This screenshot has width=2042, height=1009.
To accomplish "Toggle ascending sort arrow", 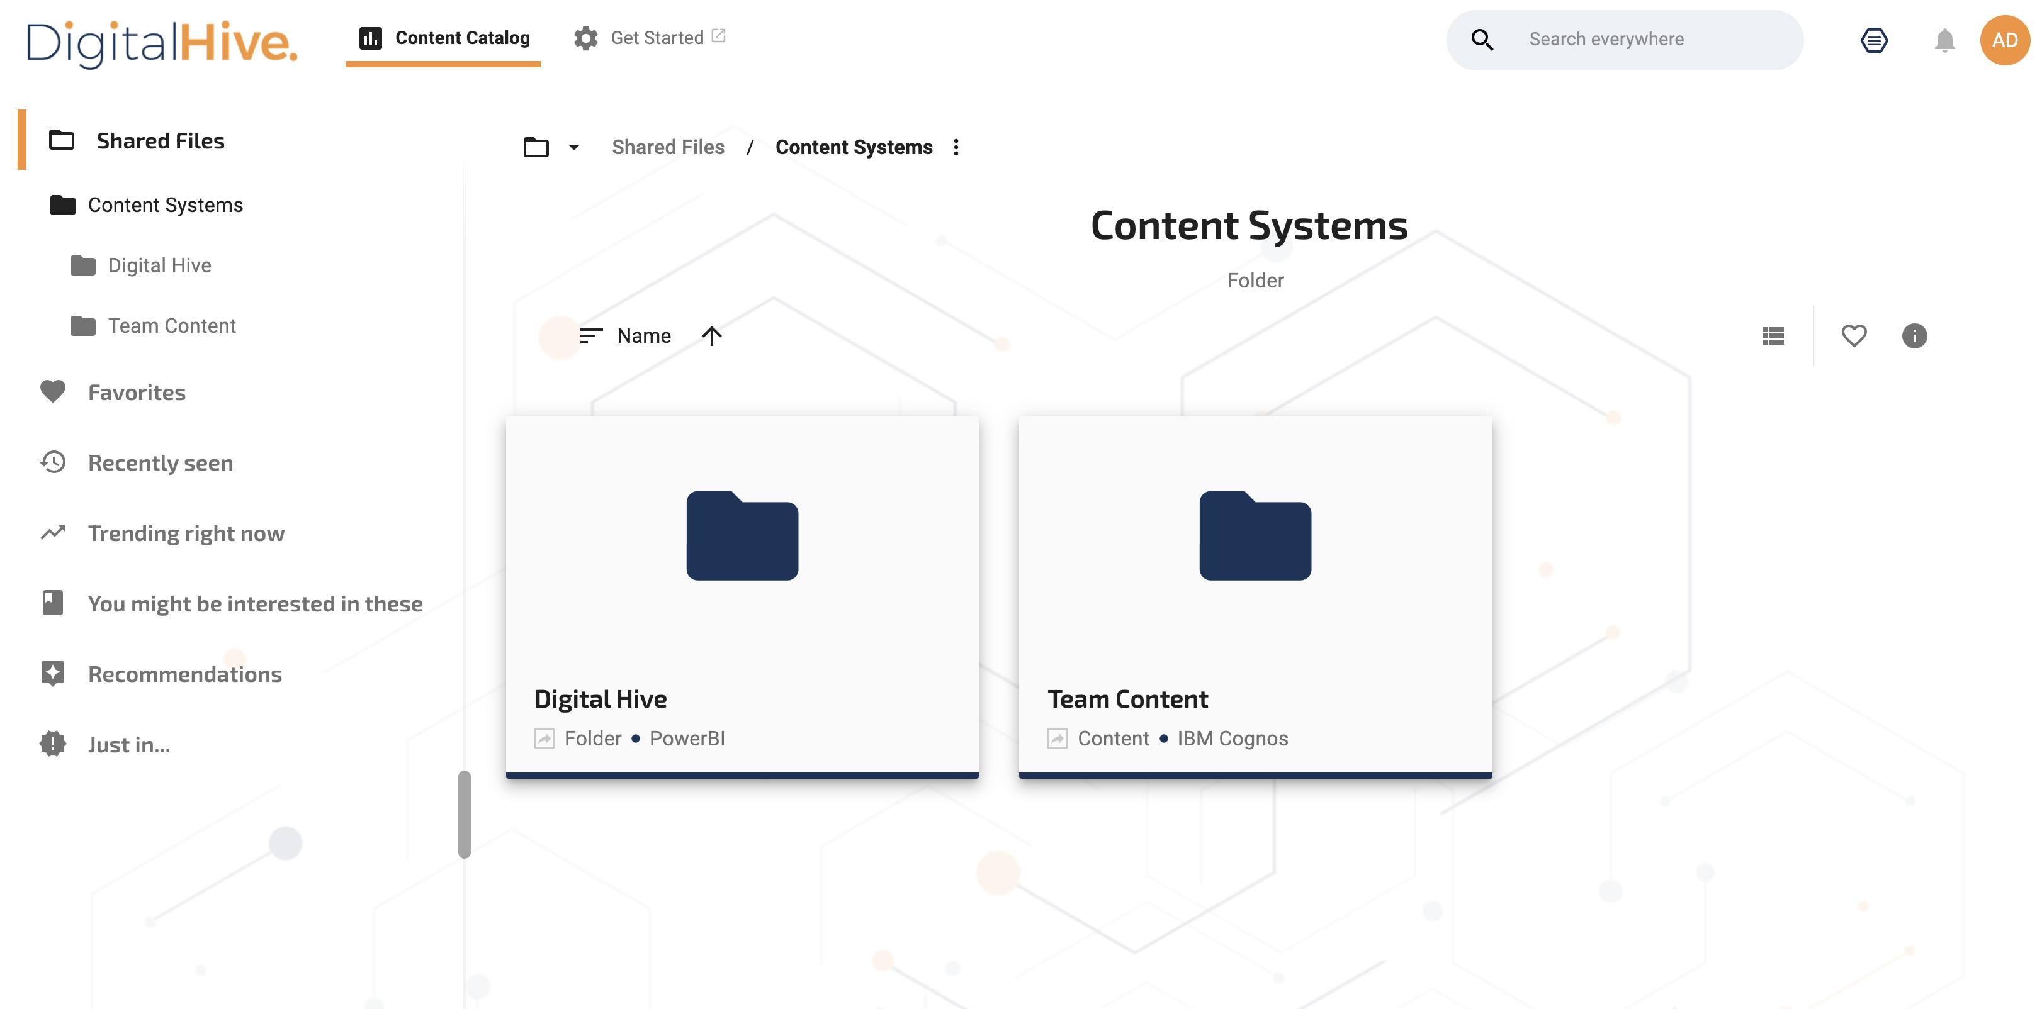I will click(x=712, y=336).
